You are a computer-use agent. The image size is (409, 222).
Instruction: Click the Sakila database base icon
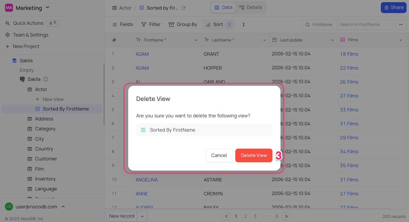tap(14, 61)
